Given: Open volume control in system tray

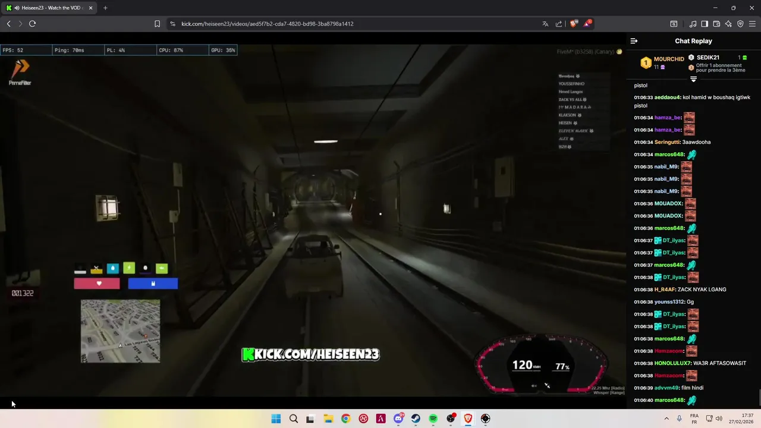Looking at the screenshot, I should tap(719, 418).
